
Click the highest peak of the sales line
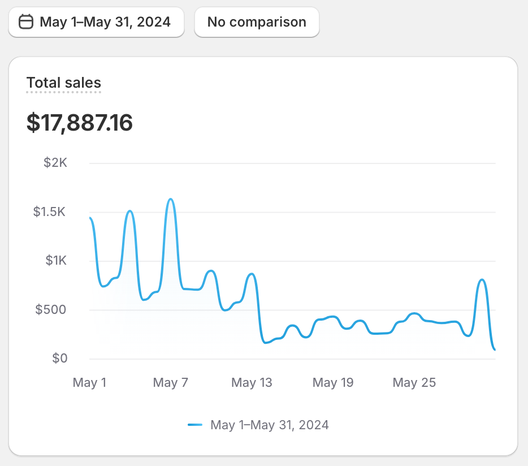tap(171, 199)
